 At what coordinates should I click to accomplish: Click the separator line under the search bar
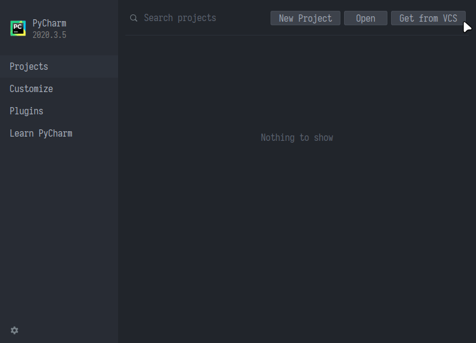pyautogui.click(x=296, y=35)
